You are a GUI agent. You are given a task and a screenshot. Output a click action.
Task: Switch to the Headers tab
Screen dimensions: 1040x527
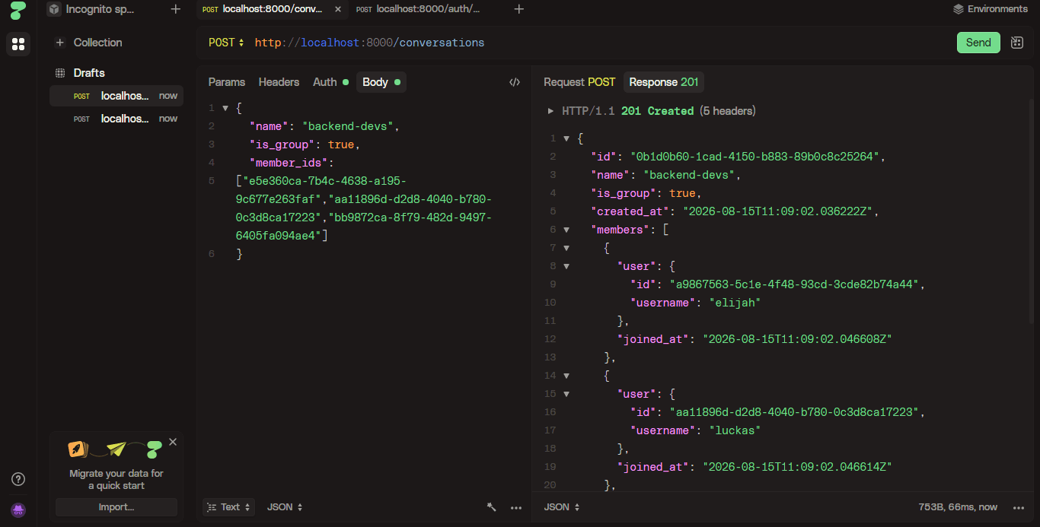pyautogui.click(x=279, y=82)
